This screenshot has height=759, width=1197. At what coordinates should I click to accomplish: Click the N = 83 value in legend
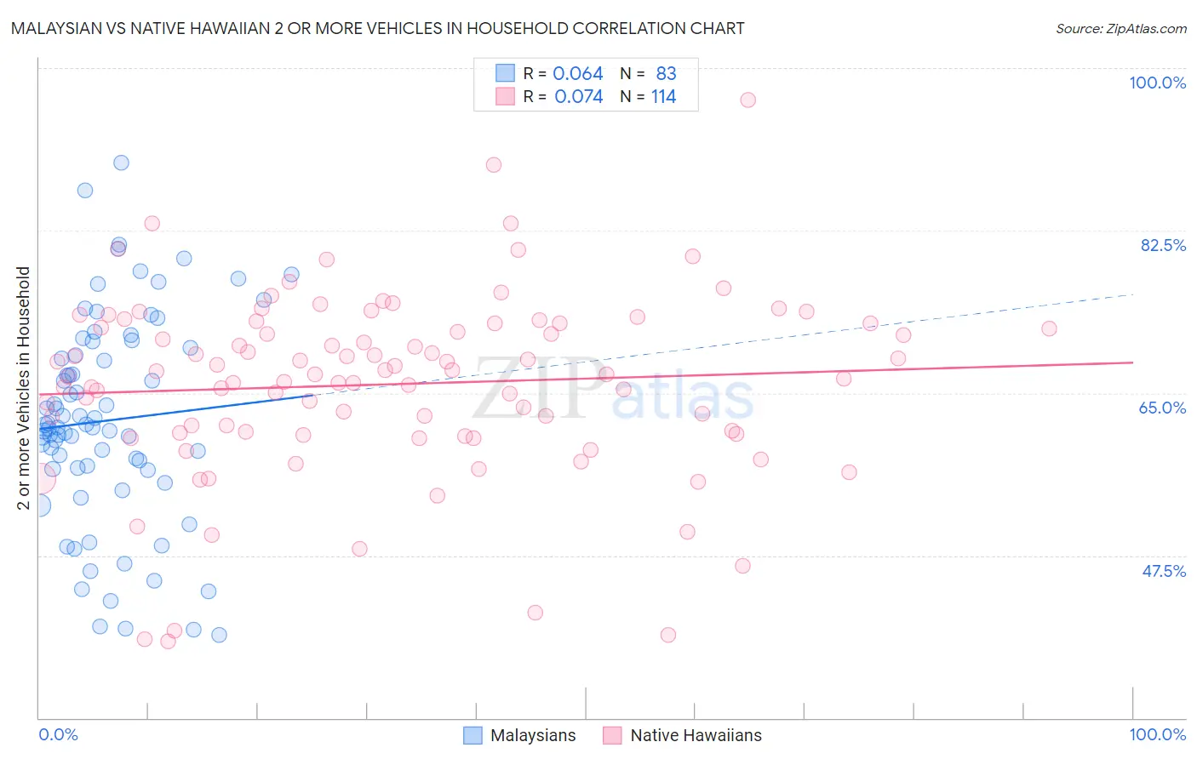(x=648, y=73)
